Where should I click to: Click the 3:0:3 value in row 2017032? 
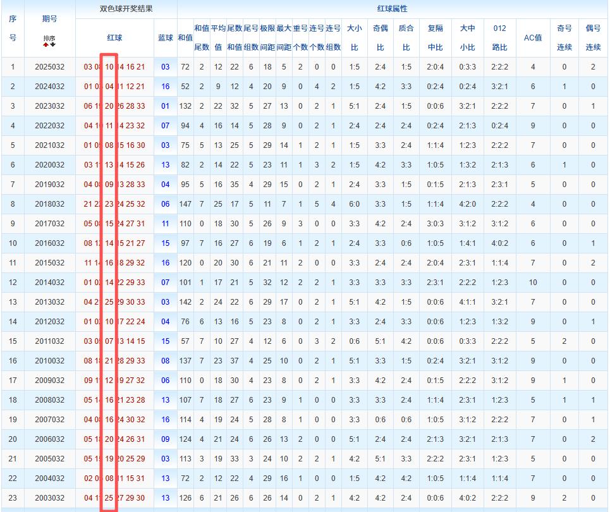click(435, 224)
